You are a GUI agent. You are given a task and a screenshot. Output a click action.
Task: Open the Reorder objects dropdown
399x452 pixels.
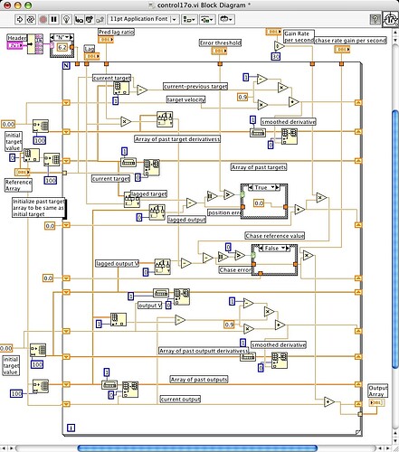tap(226, 20)
